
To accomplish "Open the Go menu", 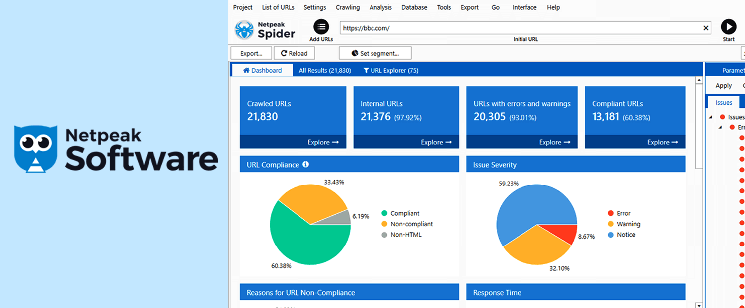I will [496, 7].
